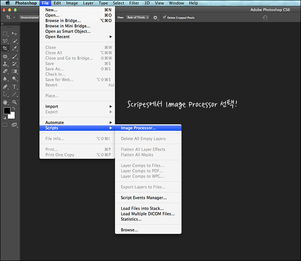Choose Open as Smart Object

[x=77, y=31]
